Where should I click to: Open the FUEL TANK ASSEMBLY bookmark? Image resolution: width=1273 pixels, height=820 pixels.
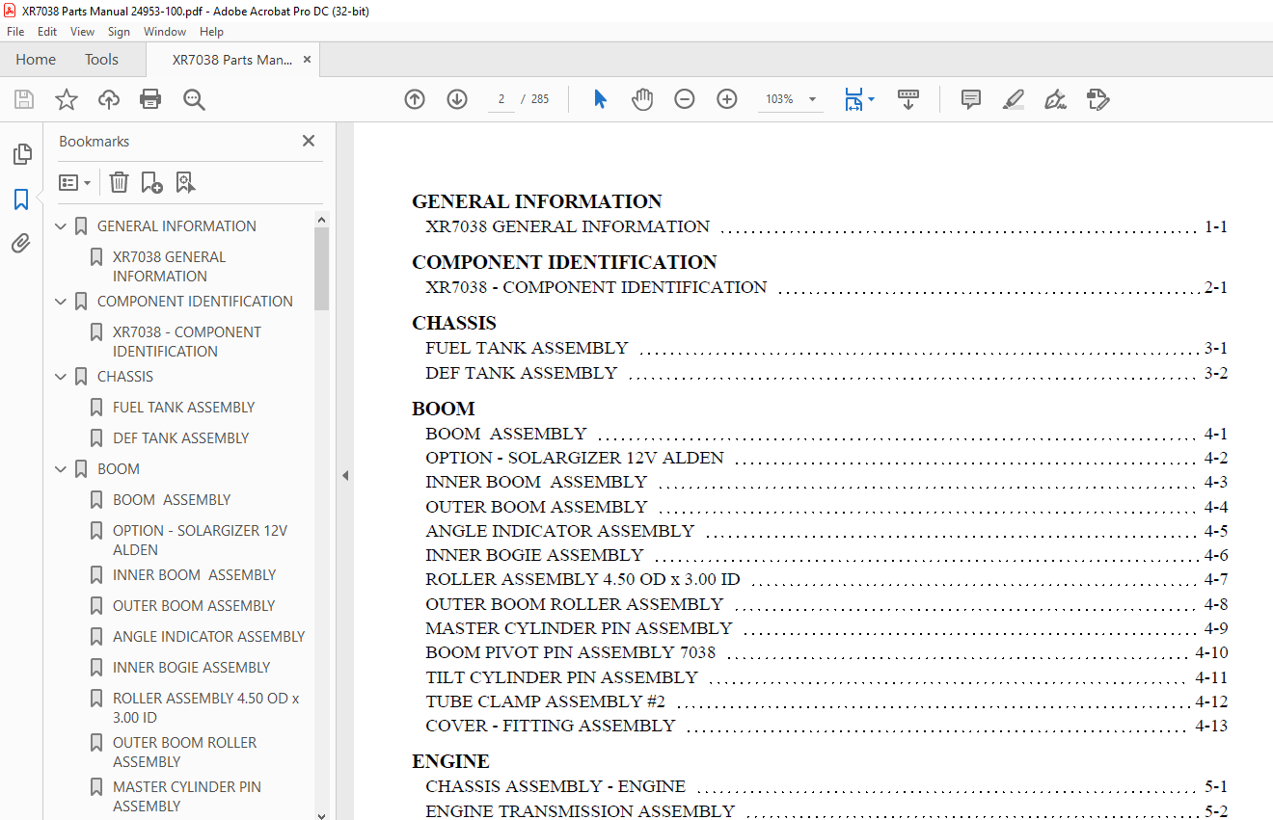[183, 408]
